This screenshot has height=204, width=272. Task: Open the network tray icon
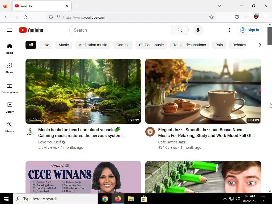tap(231, 199)
